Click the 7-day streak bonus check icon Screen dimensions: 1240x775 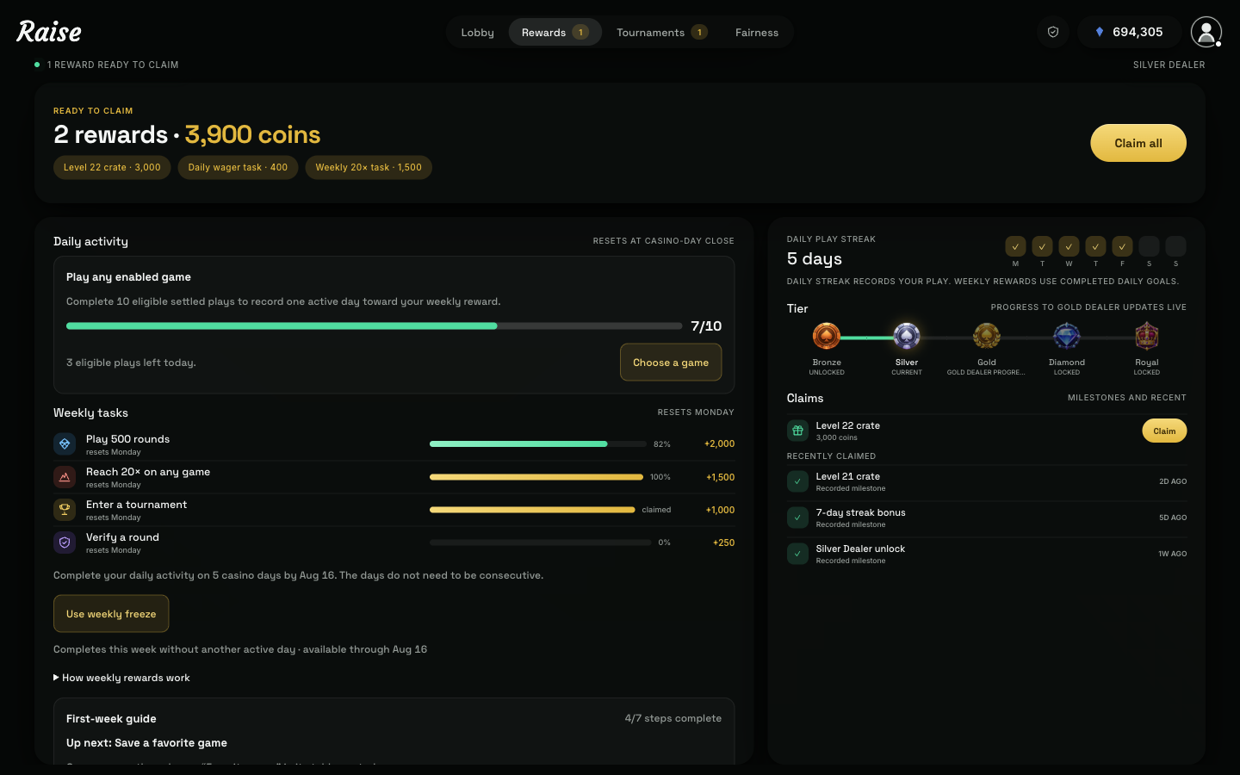tap(797, 518)
